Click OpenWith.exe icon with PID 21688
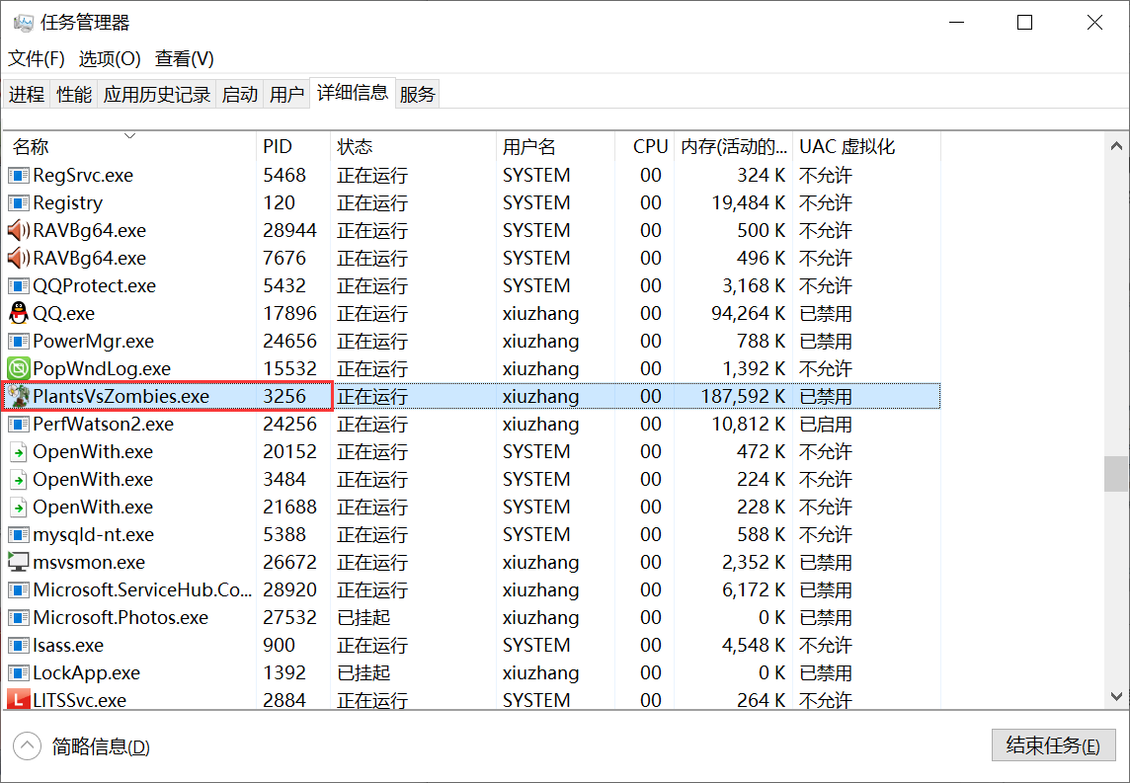Image resolution: width=1130 pixels, height=783 pixels. (19, 508)
